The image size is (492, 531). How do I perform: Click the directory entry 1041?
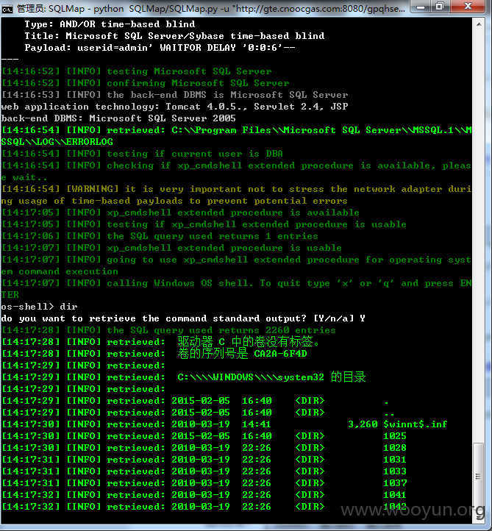tap(395, 495)
